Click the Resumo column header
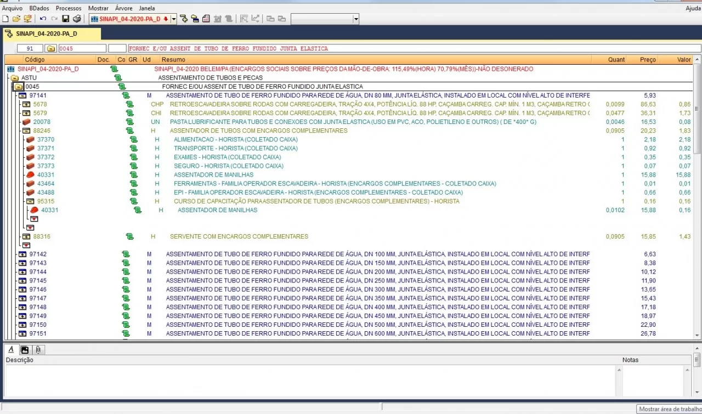Image resolution: width=702 pixels, height=414 pixels. click(173, 59)
